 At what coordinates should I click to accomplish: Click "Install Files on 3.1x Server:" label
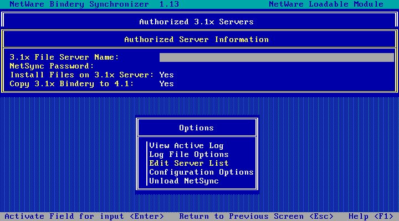[x=81, y=75]
